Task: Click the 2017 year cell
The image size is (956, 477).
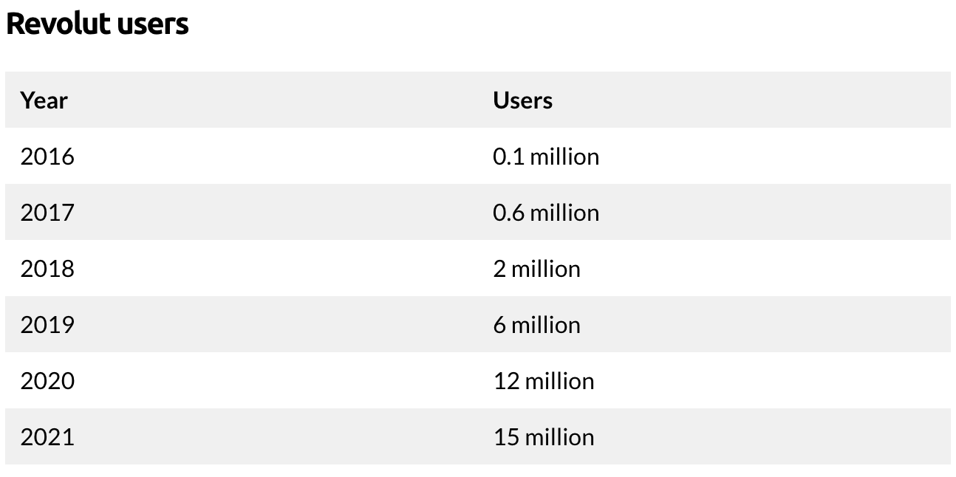Action: point(47,213)
